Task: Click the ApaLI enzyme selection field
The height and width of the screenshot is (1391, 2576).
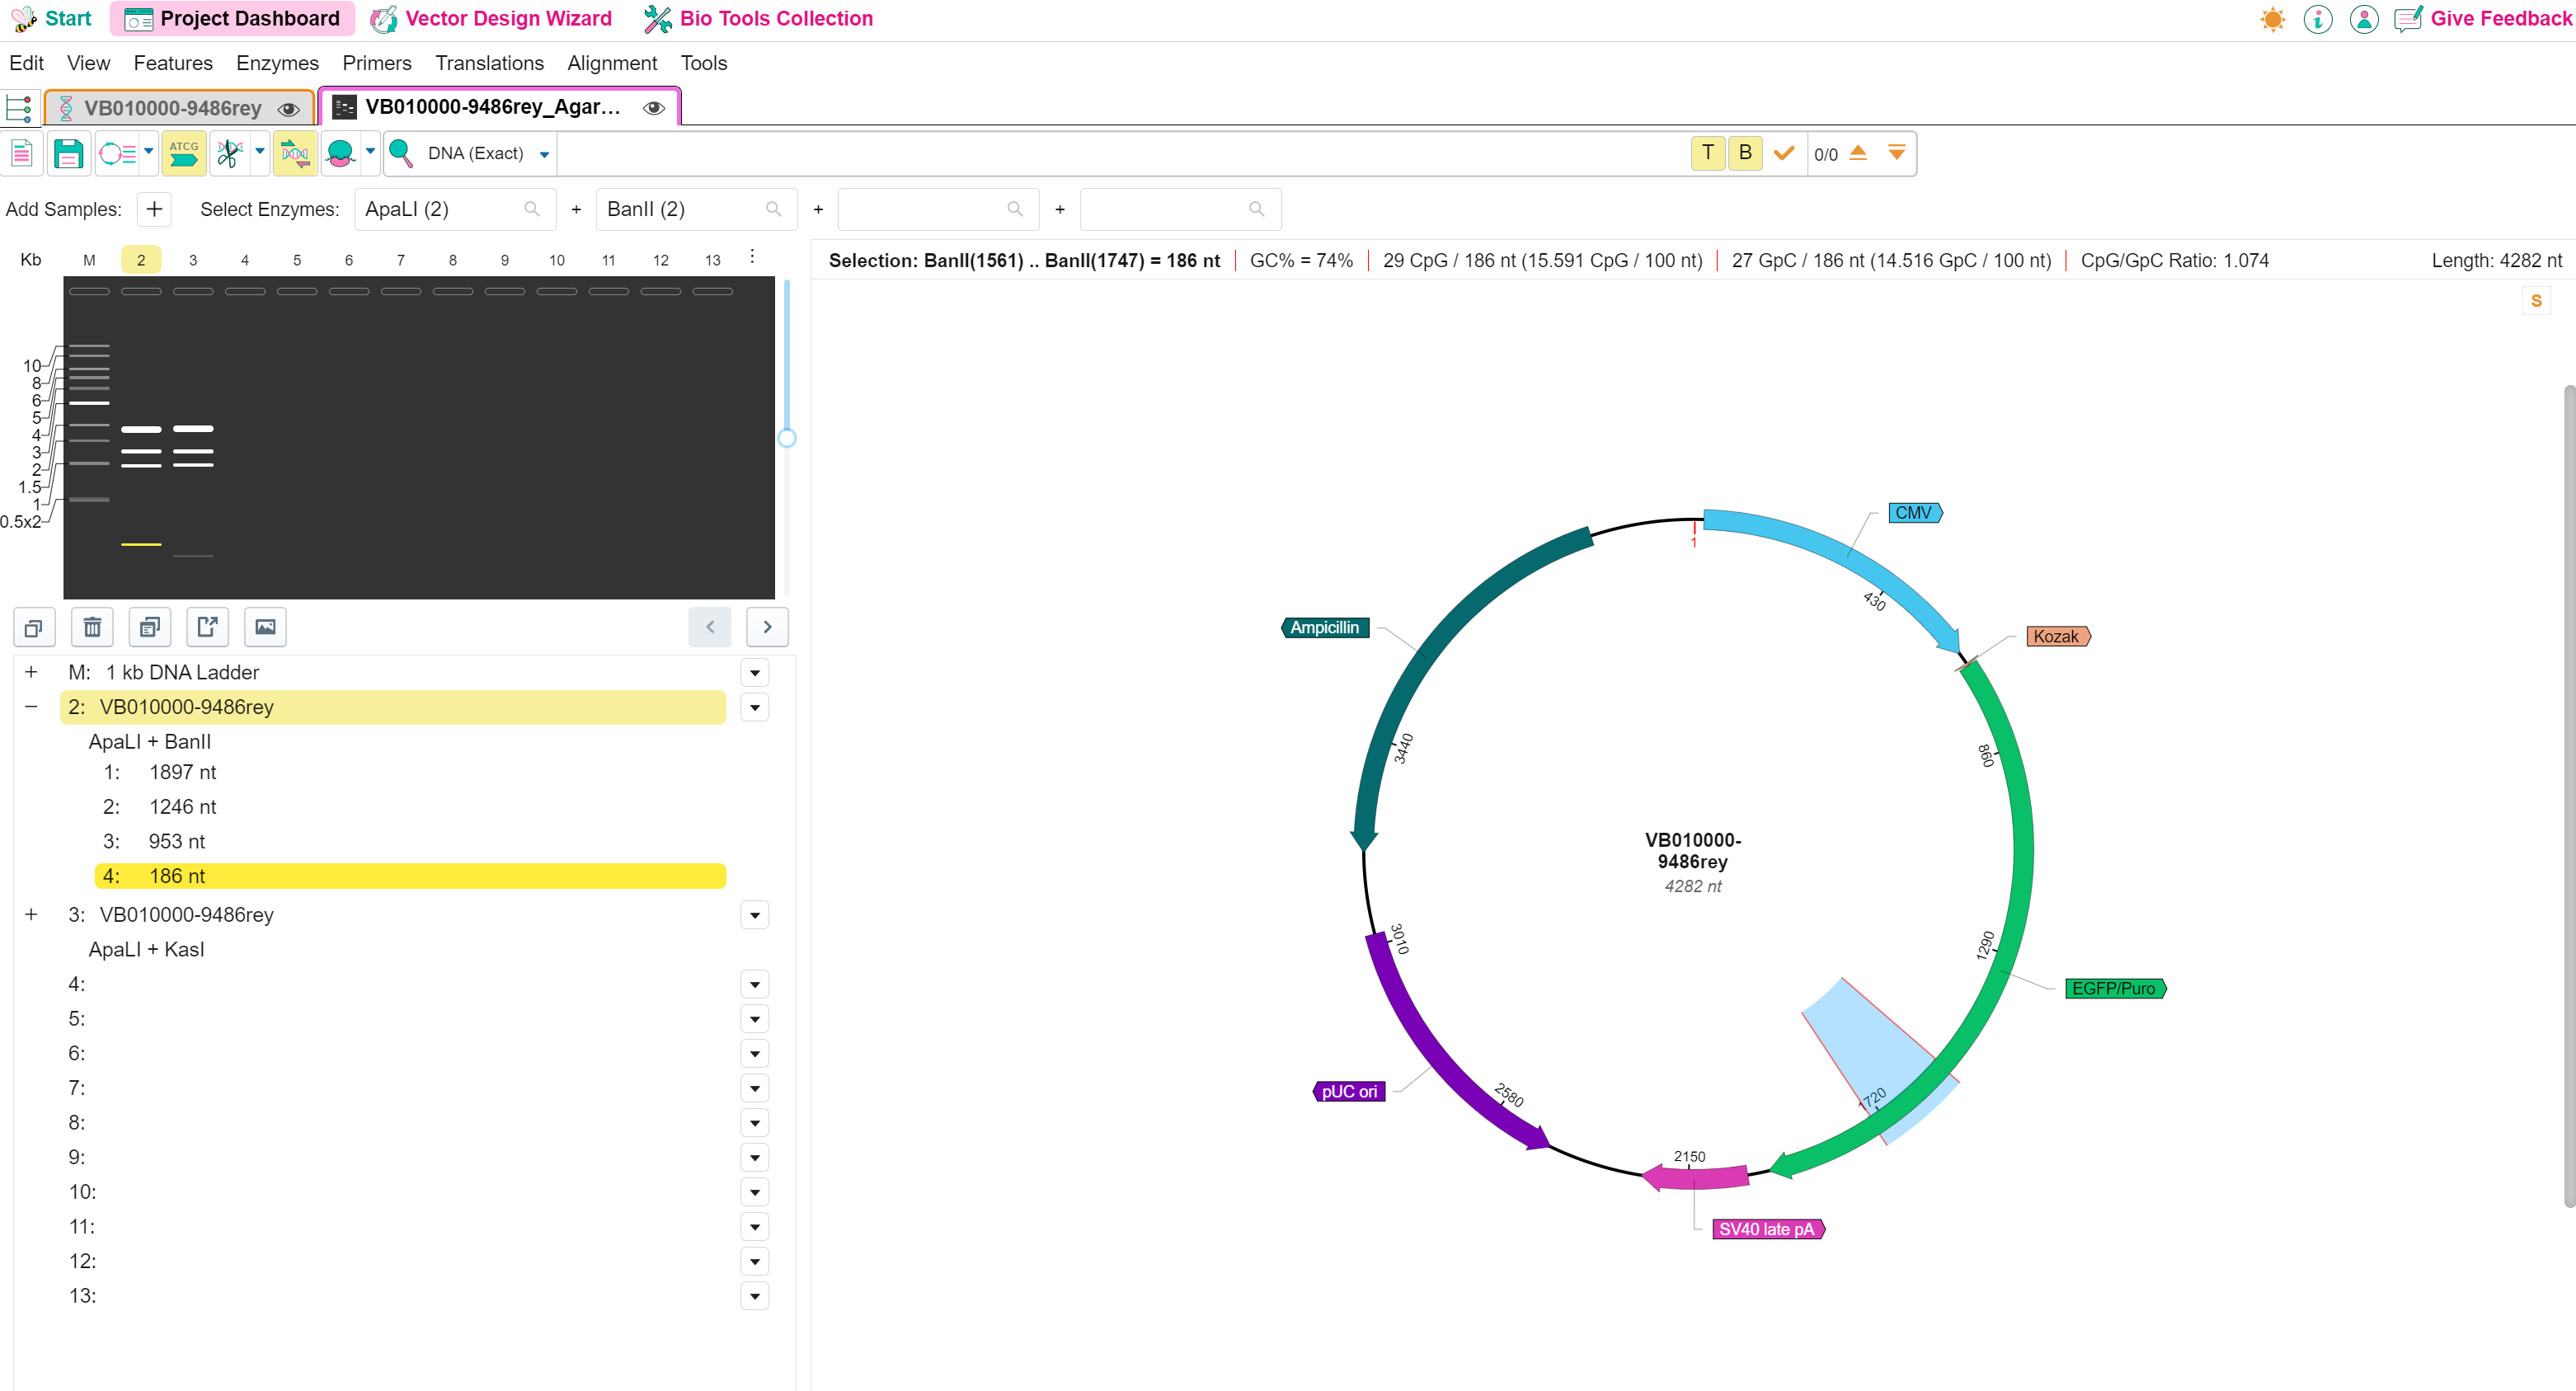Action: 441,209
